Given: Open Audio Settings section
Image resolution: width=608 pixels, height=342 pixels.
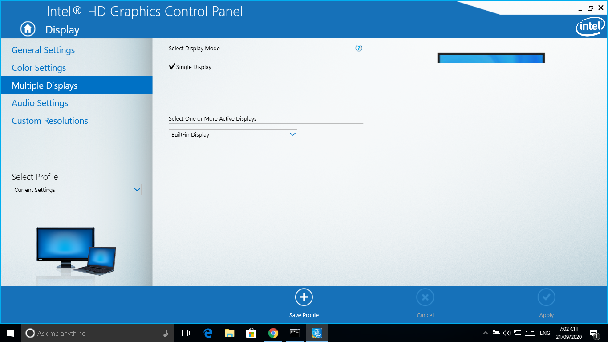Looking at the screenshot, I should click(40, 103).
